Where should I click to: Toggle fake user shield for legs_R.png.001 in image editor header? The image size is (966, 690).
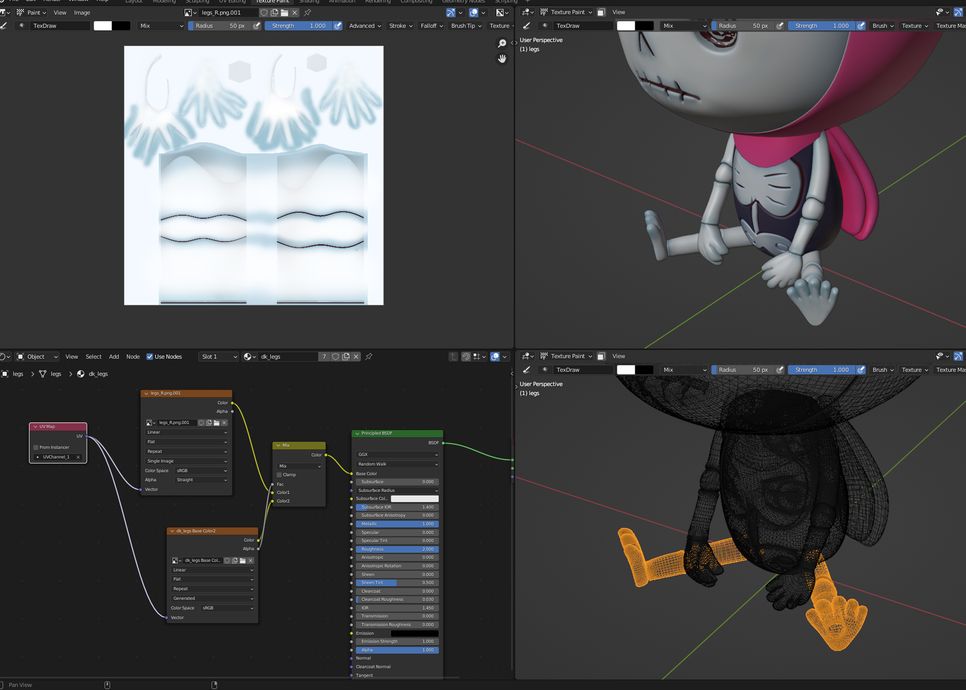264,13
